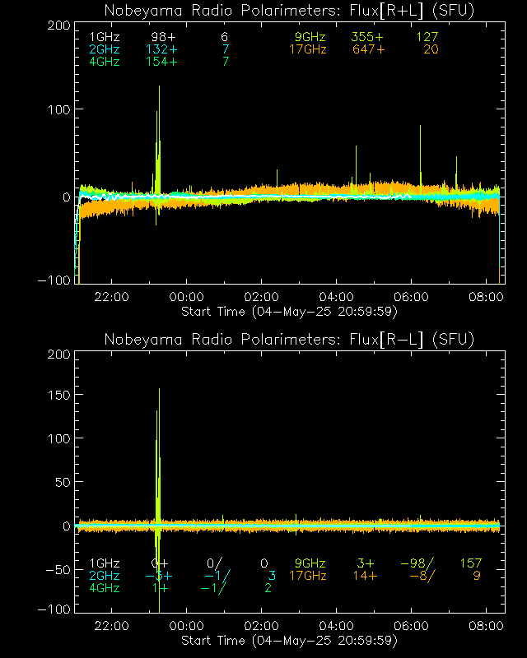Select the 4GHz legend label in R+L plot
The image size is (527, 658).
tap(105, 62)
